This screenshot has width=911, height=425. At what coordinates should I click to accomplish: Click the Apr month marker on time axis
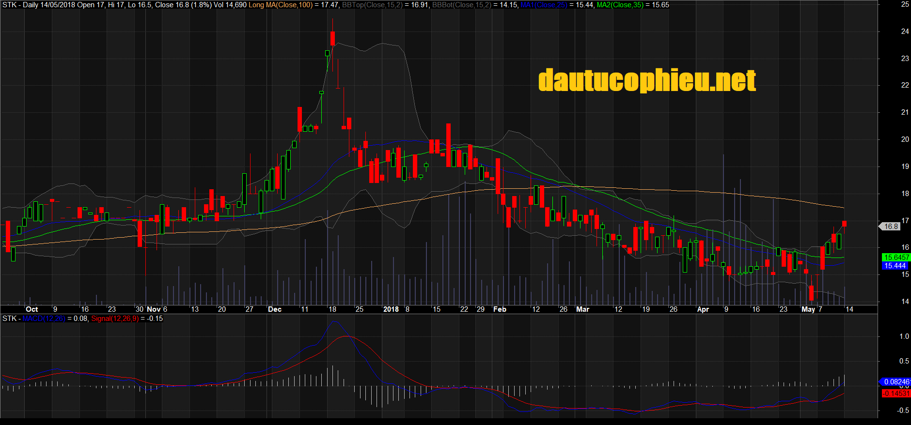pos(703,309)
